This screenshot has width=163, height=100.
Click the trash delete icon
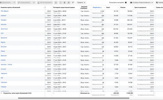tap(64, 2)
